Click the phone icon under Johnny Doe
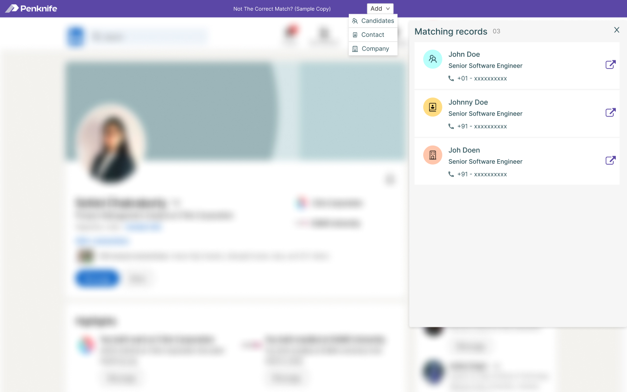 [x=451, y=126]
